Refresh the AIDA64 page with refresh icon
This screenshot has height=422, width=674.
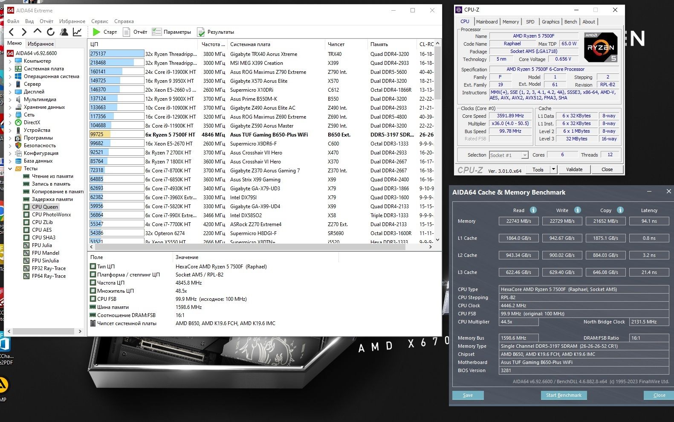50,32
